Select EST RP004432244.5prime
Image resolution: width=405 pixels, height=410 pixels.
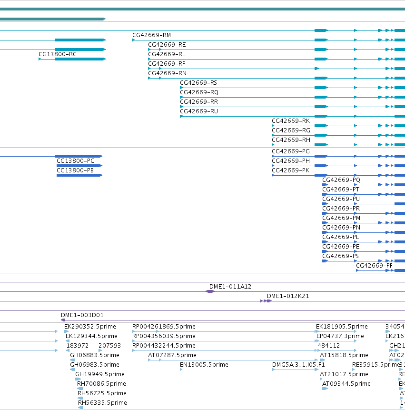pos(164,346)
